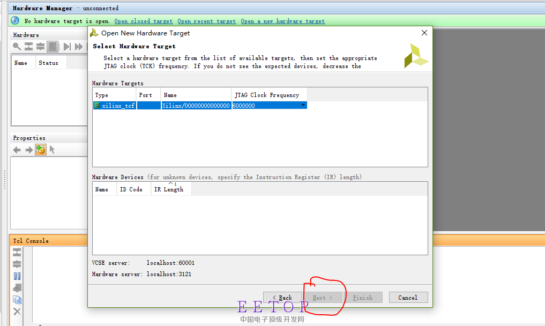The width and height of the screenshot is (545, 326).
Task: Click the cursor arrow icon in Properties
Action: coord(52,150)
